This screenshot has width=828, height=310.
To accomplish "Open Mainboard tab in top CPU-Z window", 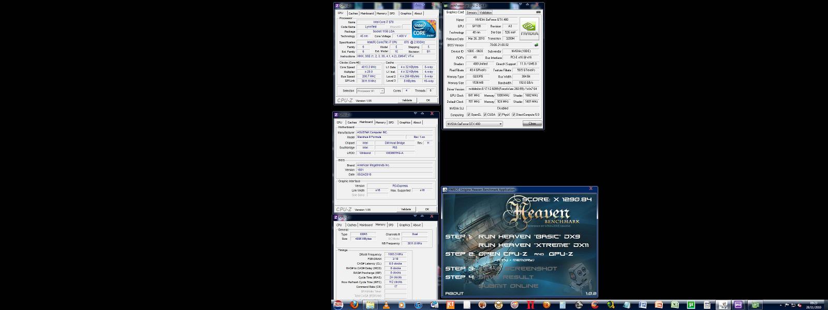I will click(367, 13).
